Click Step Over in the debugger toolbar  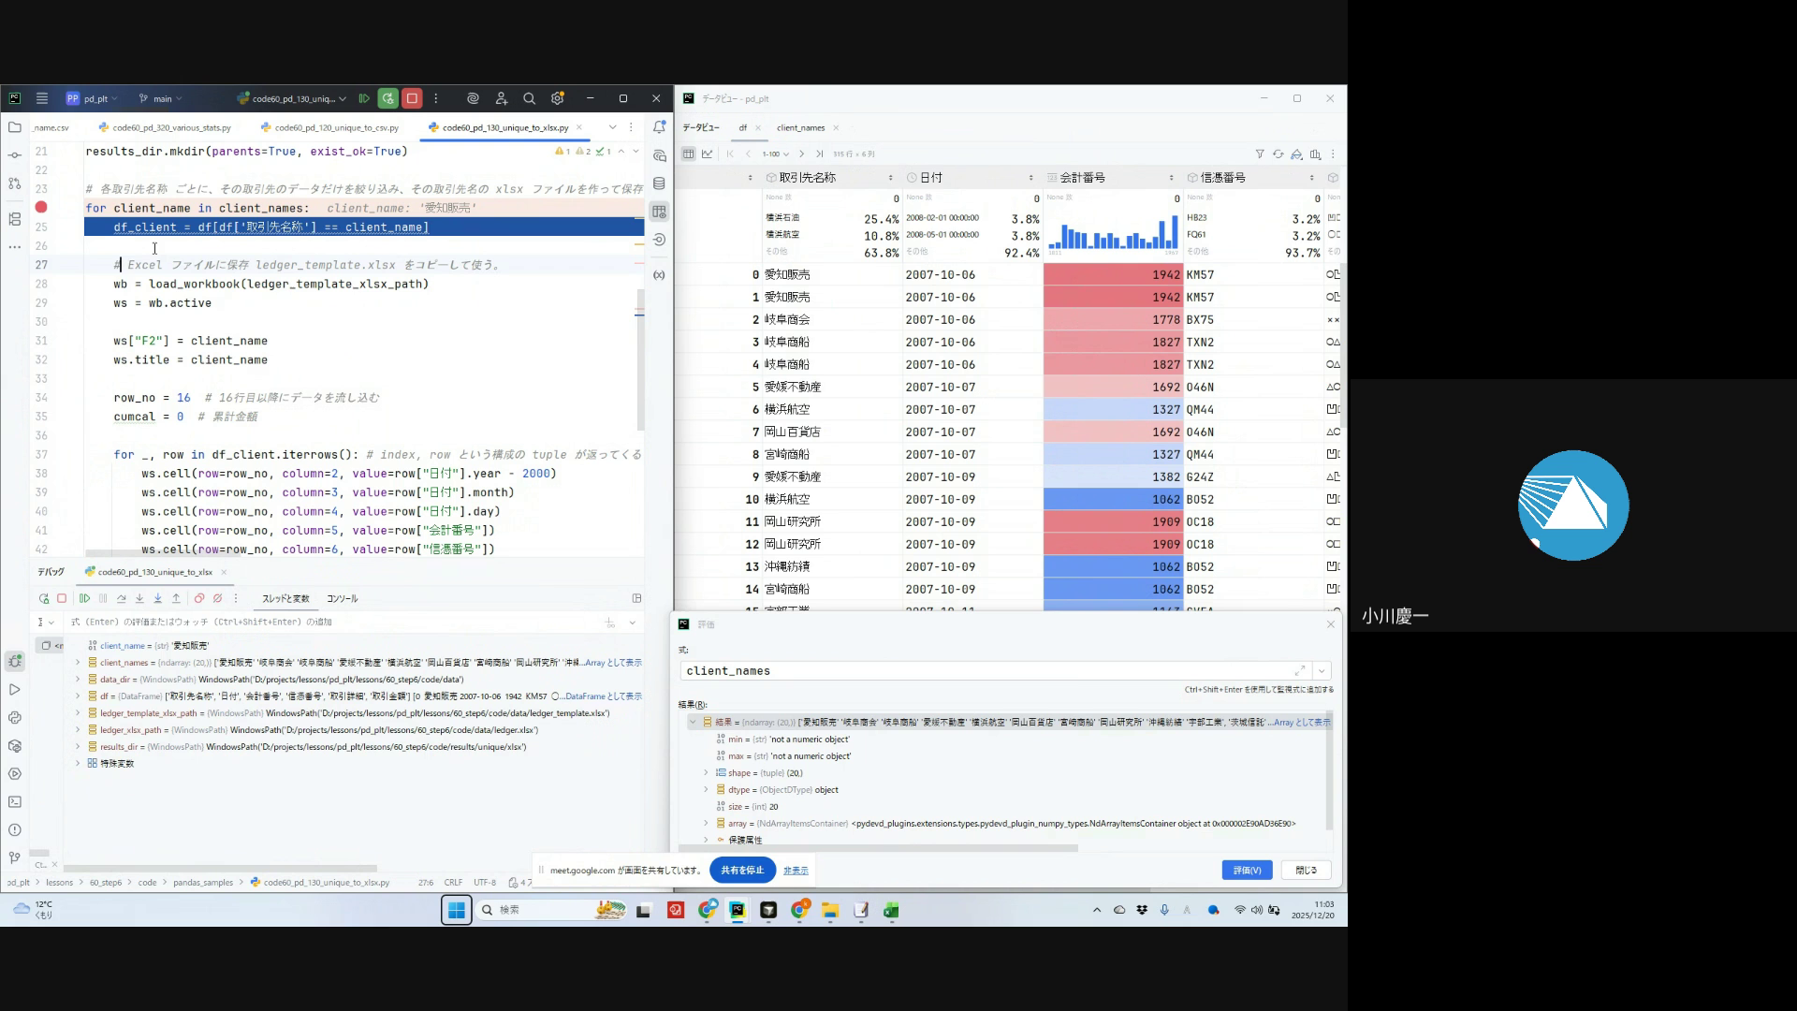coord(121,598)
